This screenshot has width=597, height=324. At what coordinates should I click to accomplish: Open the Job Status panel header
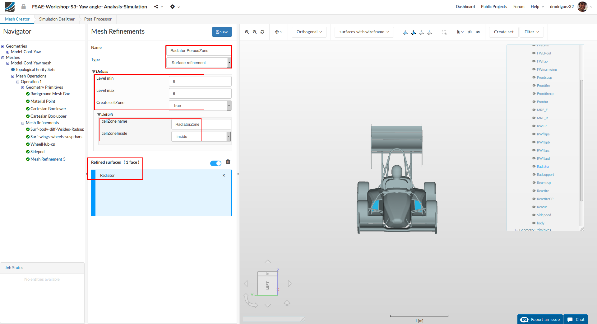click(42, 268)
